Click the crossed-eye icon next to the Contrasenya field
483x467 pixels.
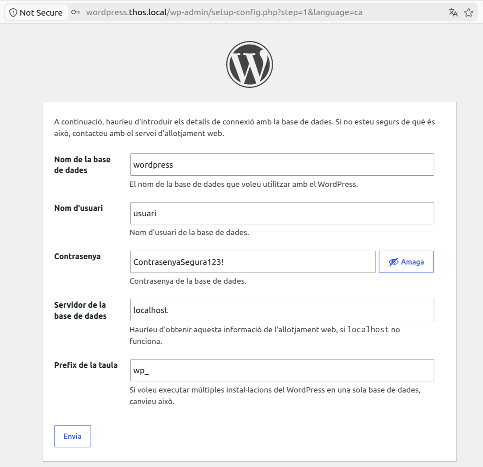[393, 262]
